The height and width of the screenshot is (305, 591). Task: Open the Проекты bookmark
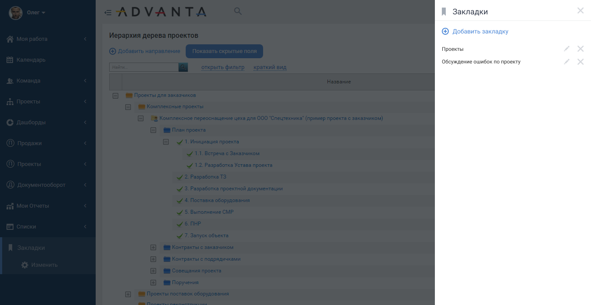coord(453,49)
